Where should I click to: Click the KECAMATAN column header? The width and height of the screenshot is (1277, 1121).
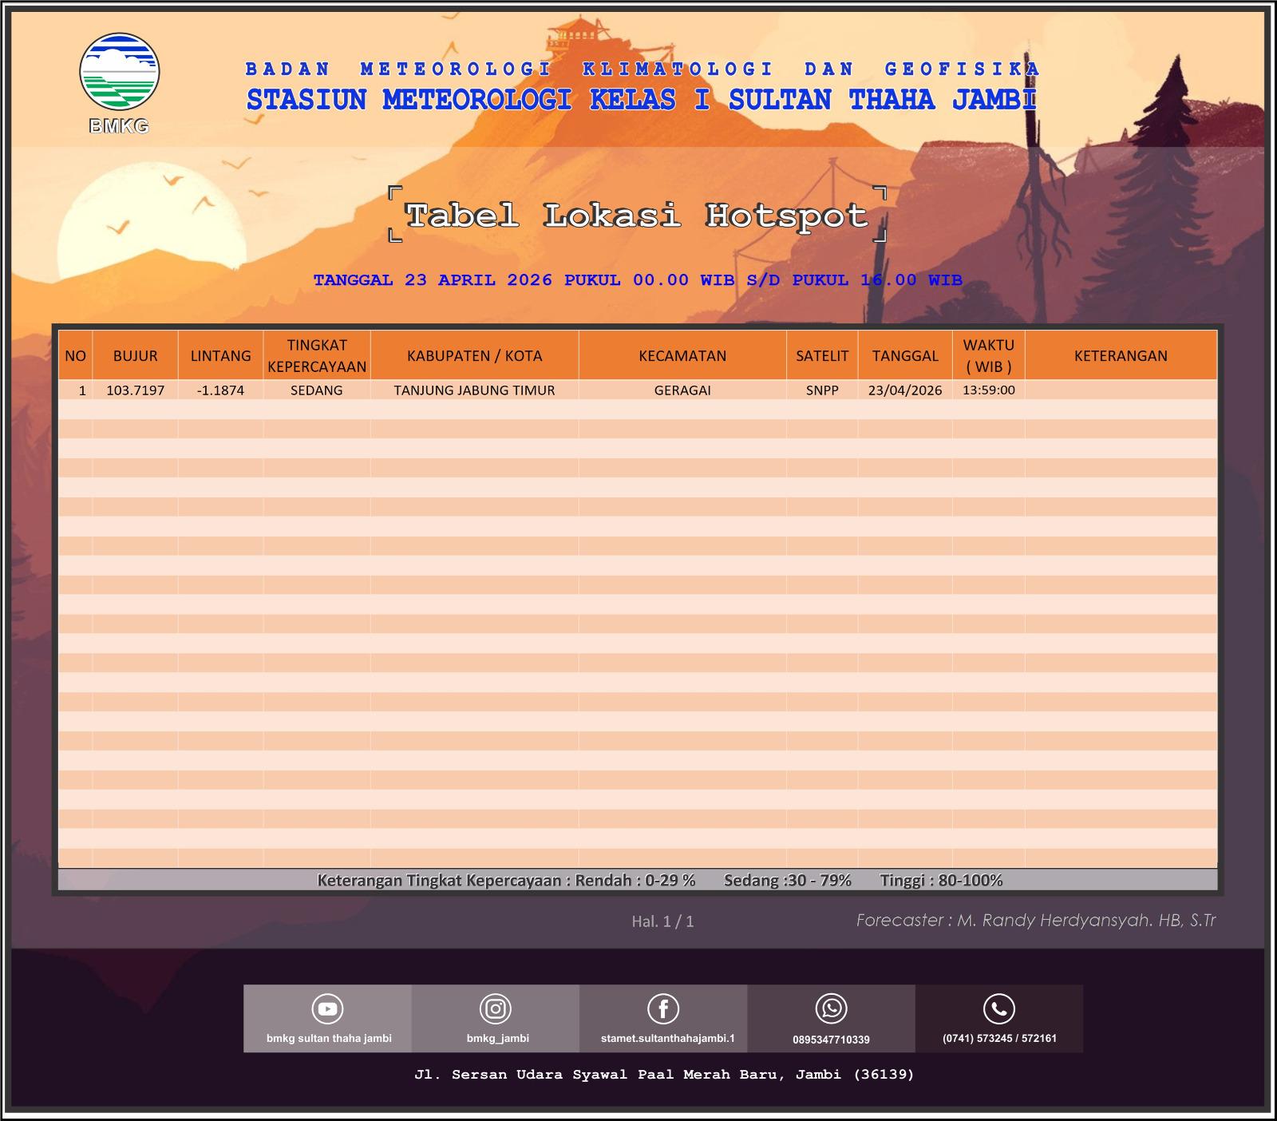(682, 355)
